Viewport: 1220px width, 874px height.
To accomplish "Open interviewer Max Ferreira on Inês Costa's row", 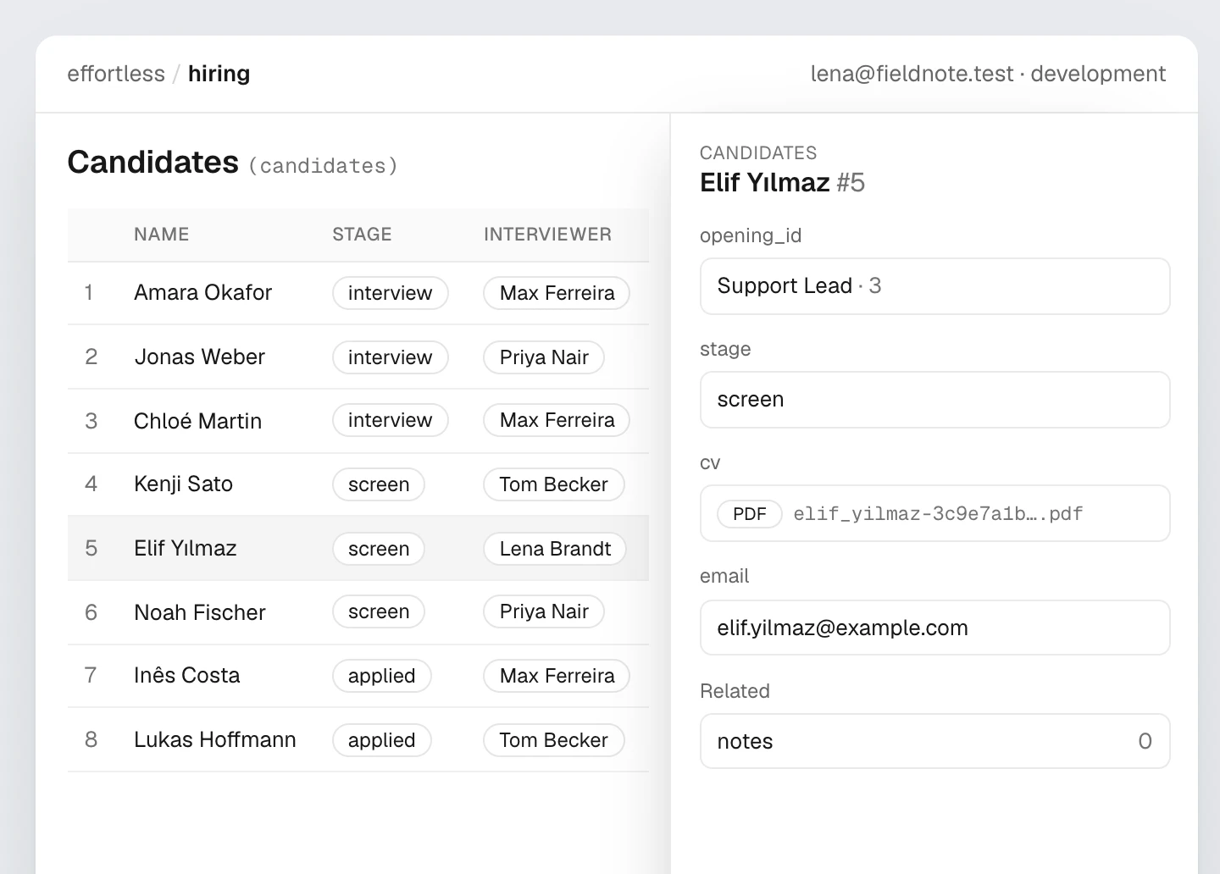I will [557, 676].
